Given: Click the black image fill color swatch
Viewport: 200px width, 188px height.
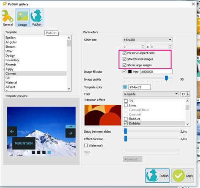Looking at the screenshot, I should [x=130, y=71].
